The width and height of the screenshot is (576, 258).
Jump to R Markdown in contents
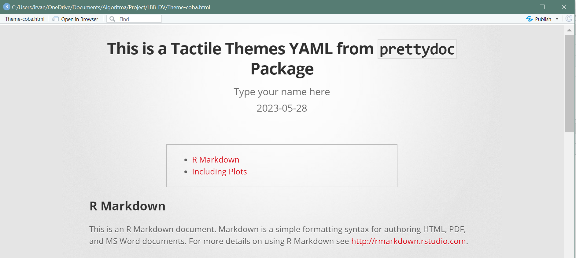[216, 160]
